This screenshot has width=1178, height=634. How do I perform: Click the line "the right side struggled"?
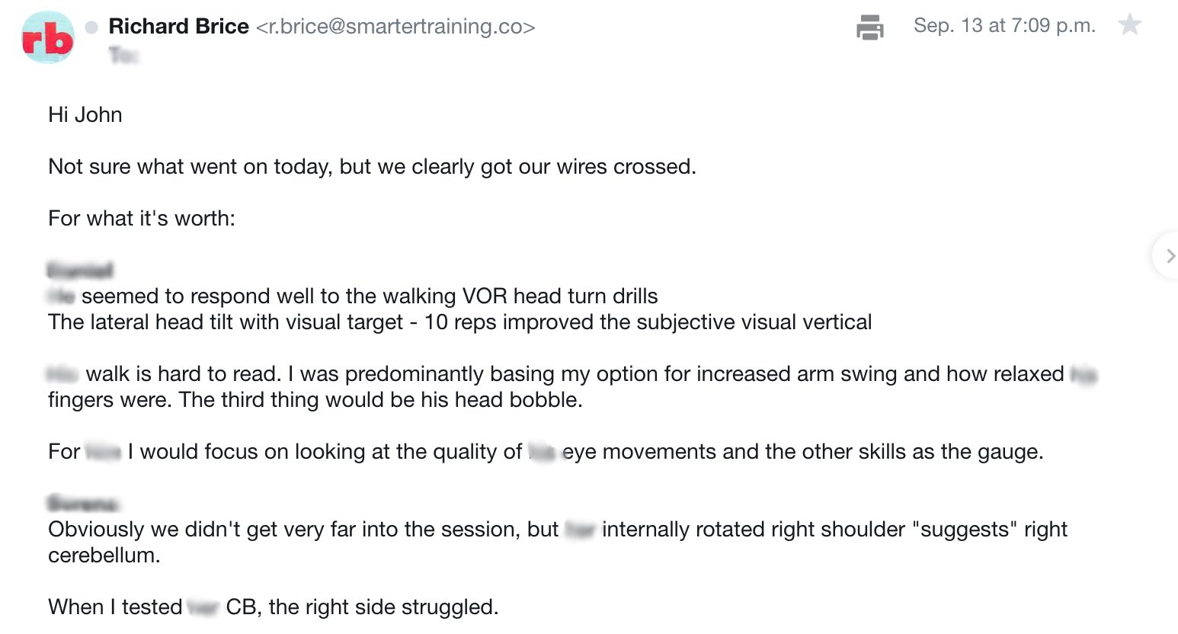(x=273, y=607)
